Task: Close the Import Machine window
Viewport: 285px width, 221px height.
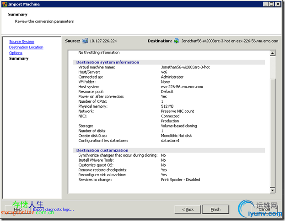Action: pos(278,4)
